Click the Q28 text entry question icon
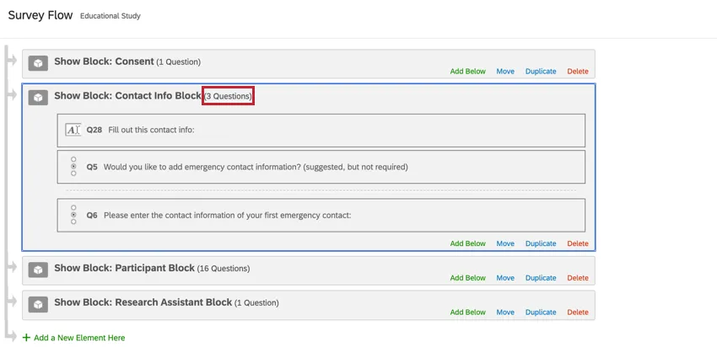The height and width of the screenshot is (358, 717). pyautogui.click(x=73, y=130)
